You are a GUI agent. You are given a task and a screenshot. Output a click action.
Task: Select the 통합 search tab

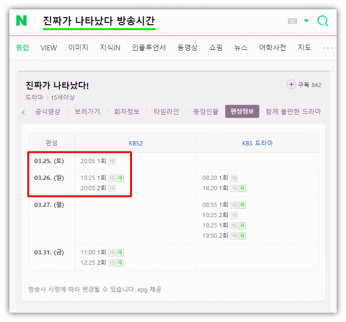click(x=22, y=48)
